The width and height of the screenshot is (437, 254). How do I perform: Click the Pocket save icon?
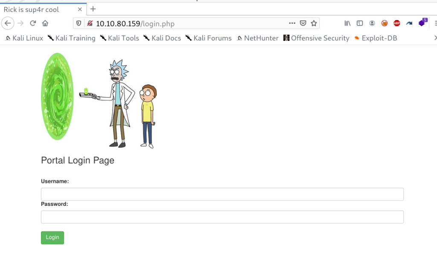pos(303,23)
